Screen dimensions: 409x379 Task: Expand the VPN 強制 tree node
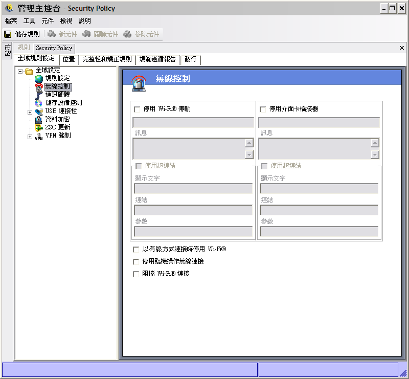click(x=30, y=137)
